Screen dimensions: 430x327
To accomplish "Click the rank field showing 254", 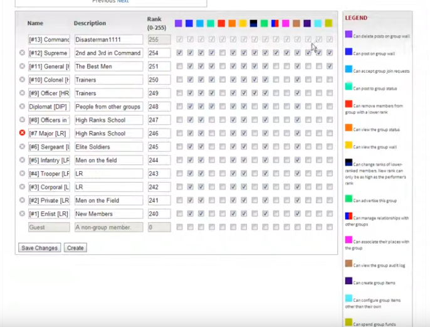I will [159, 53].
